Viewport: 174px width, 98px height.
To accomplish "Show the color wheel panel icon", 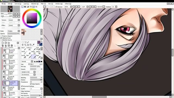I will [x=22, y=7].
